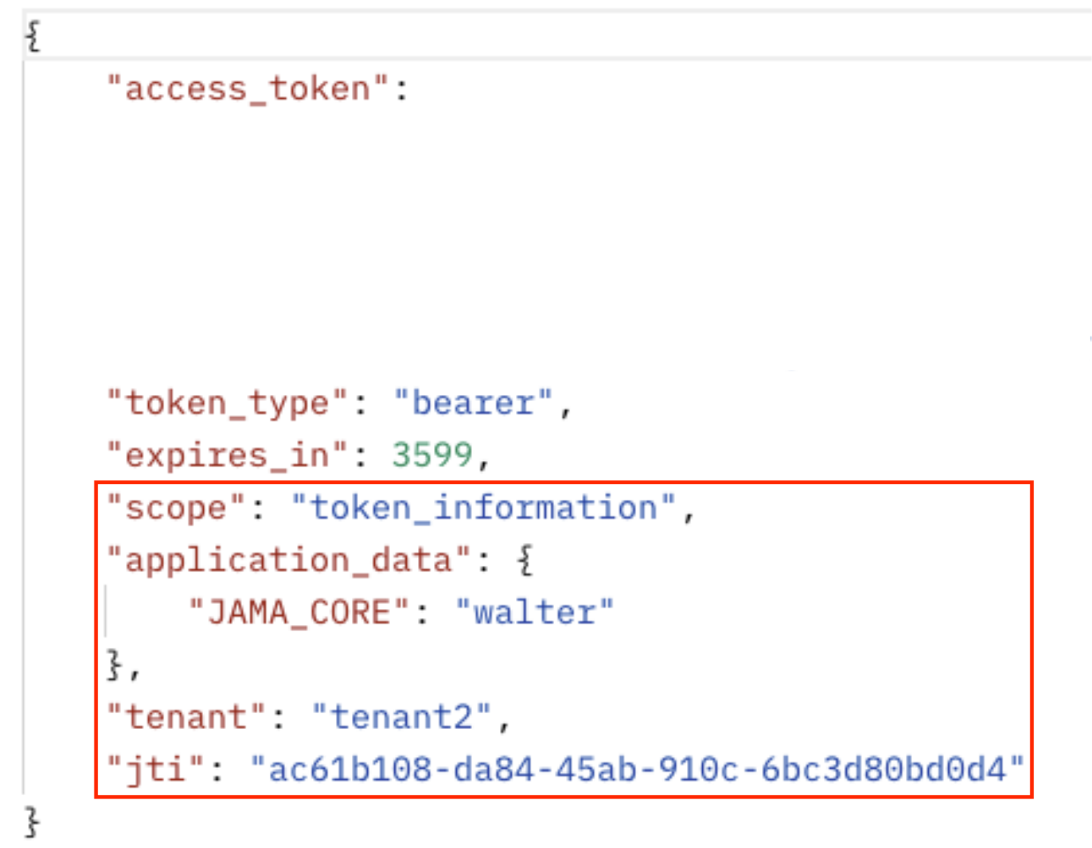Viewport: 1092px width, 848px height.
Task: Click the opening brace after application_data
Action: [525, 560]
